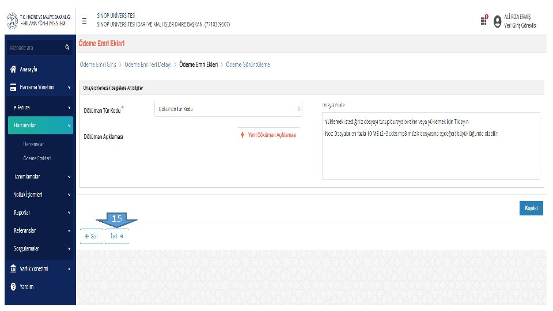Collapse the highlighted Harcamalar section chevron
Image resolution: width=553 pixels, height=311 pixels.
click(69, 125)
